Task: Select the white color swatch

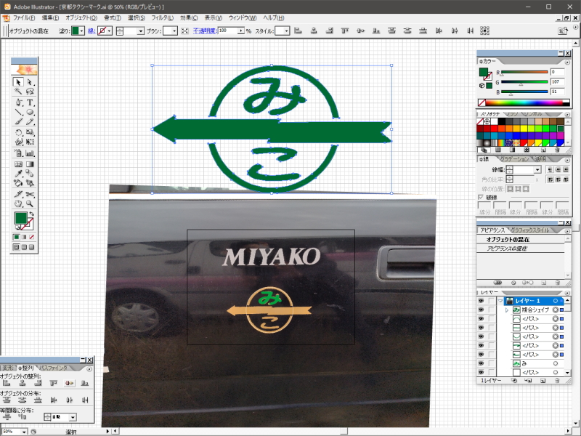Action: (495, 121)
